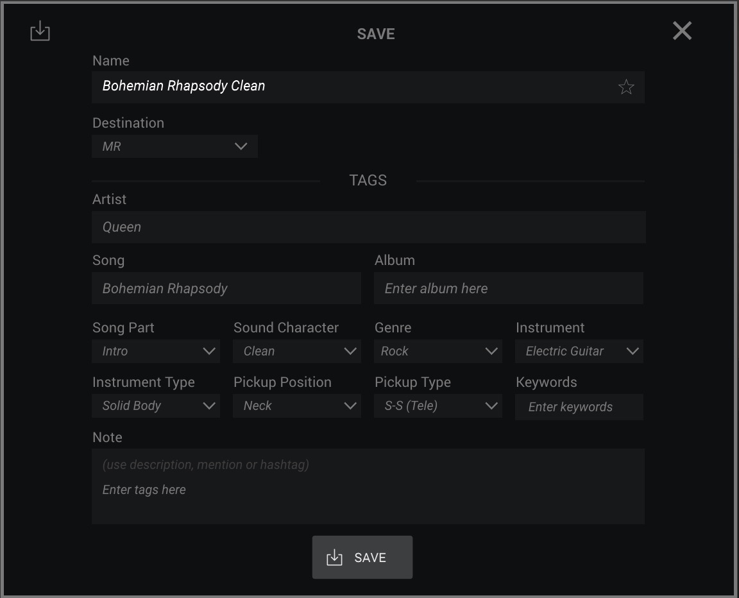Open the Genre dropdown set to Rock
Screen dimensions: 739x598
click(438, 352)
